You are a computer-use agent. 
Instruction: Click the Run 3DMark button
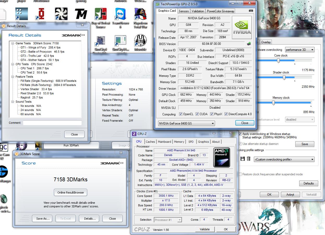(71, 145)
